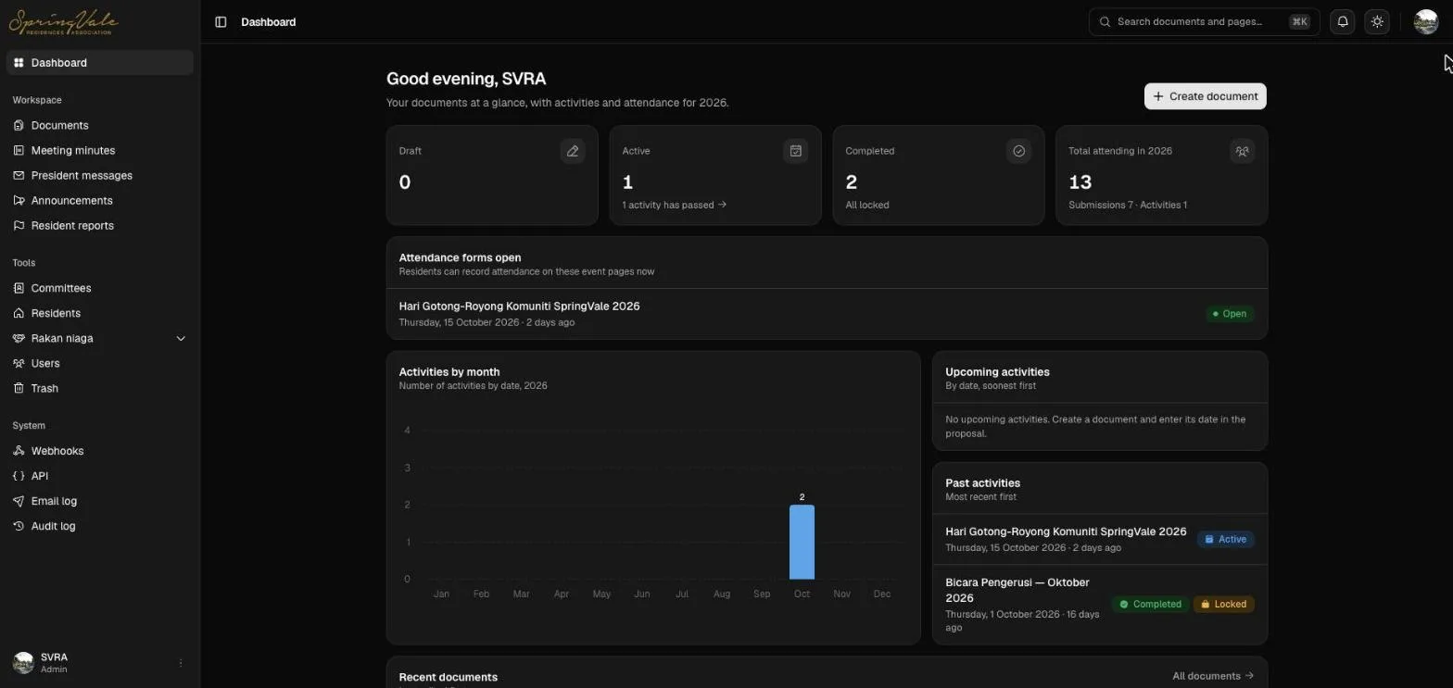Expand the Rakan niaga submenu chevron

[181, 338]
